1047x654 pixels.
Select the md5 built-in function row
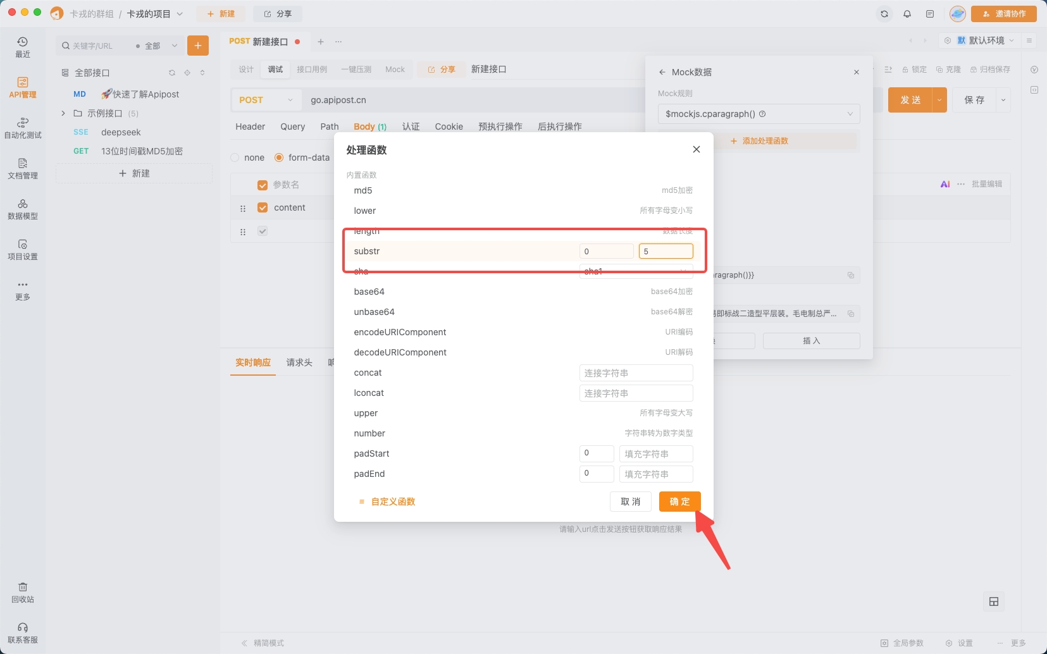point(523,190)
